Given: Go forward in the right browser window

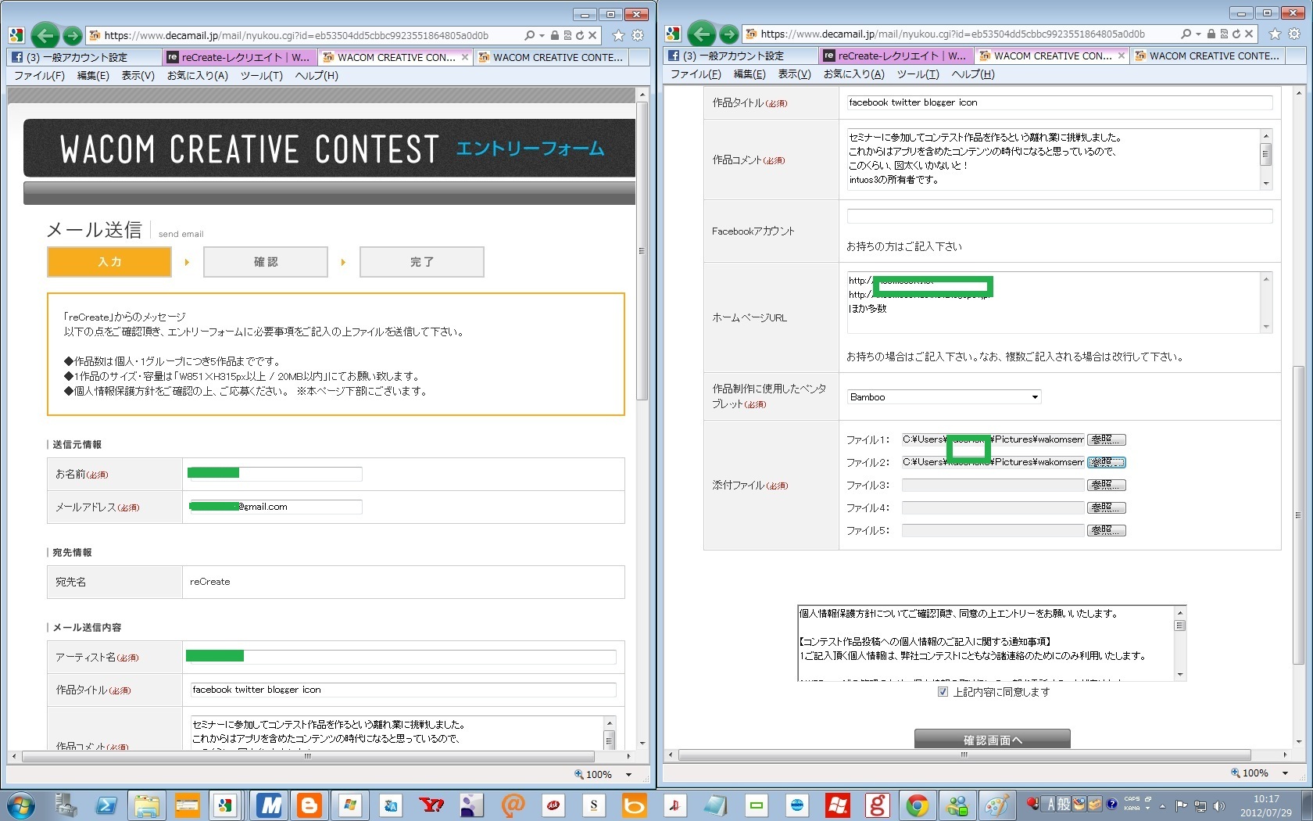Looking at the screenshot, I should [728, 34].
